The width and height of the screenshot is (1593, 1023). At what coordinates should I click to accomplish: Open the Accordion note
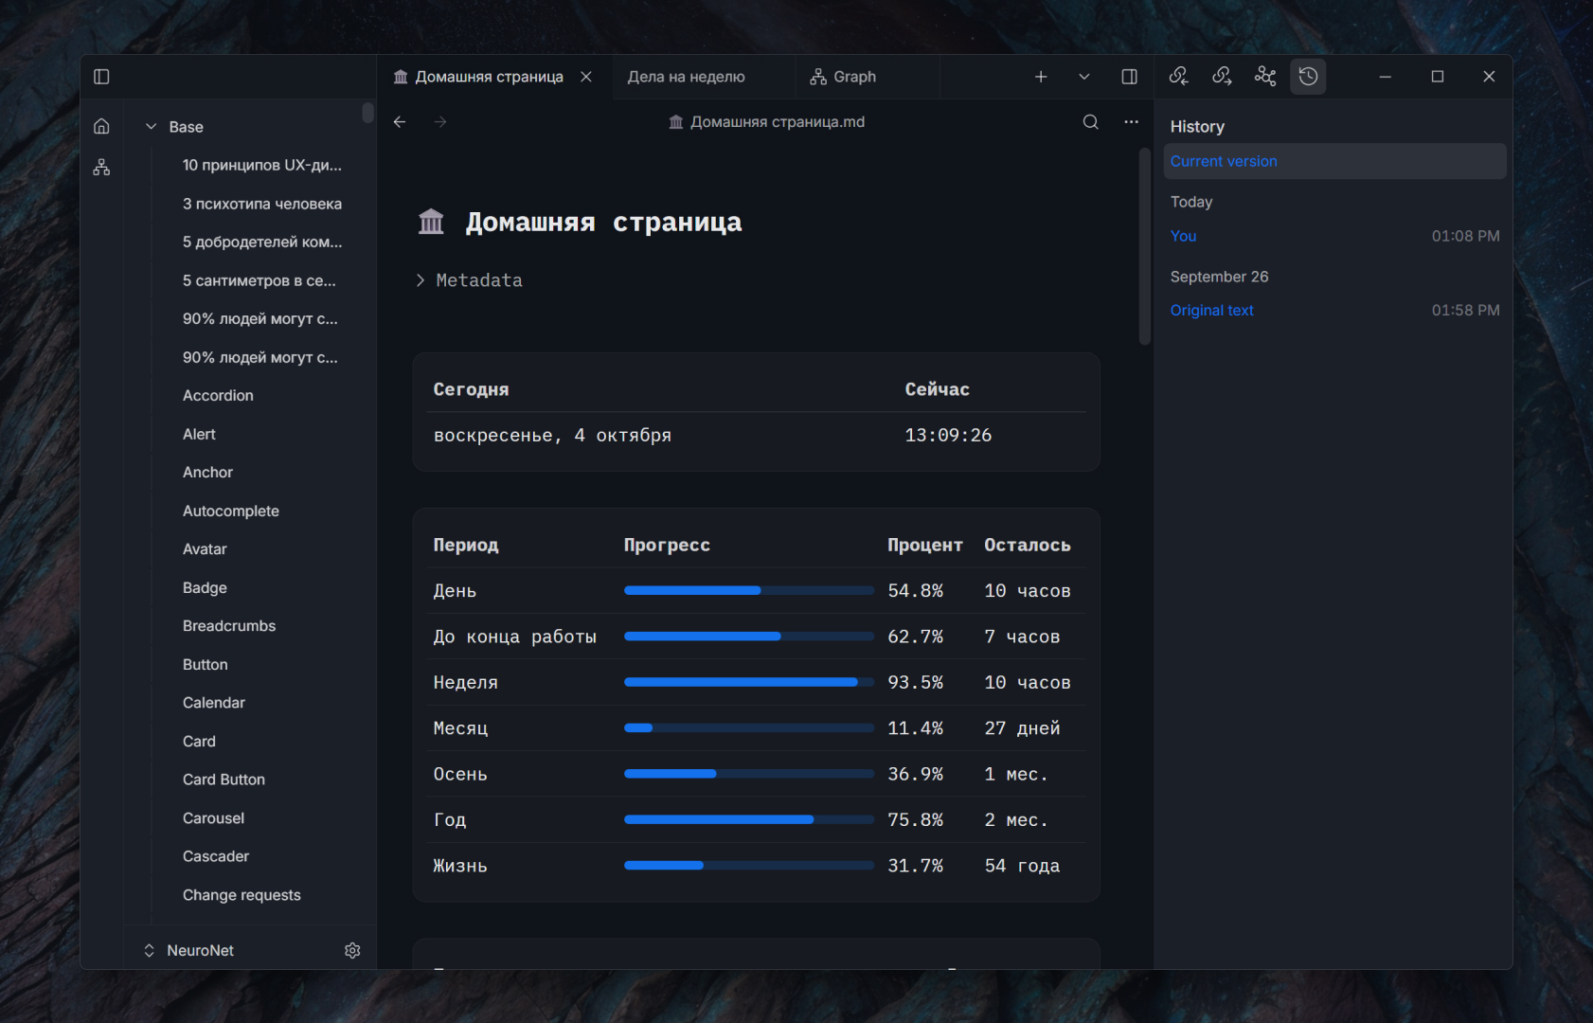pos(218,395)
